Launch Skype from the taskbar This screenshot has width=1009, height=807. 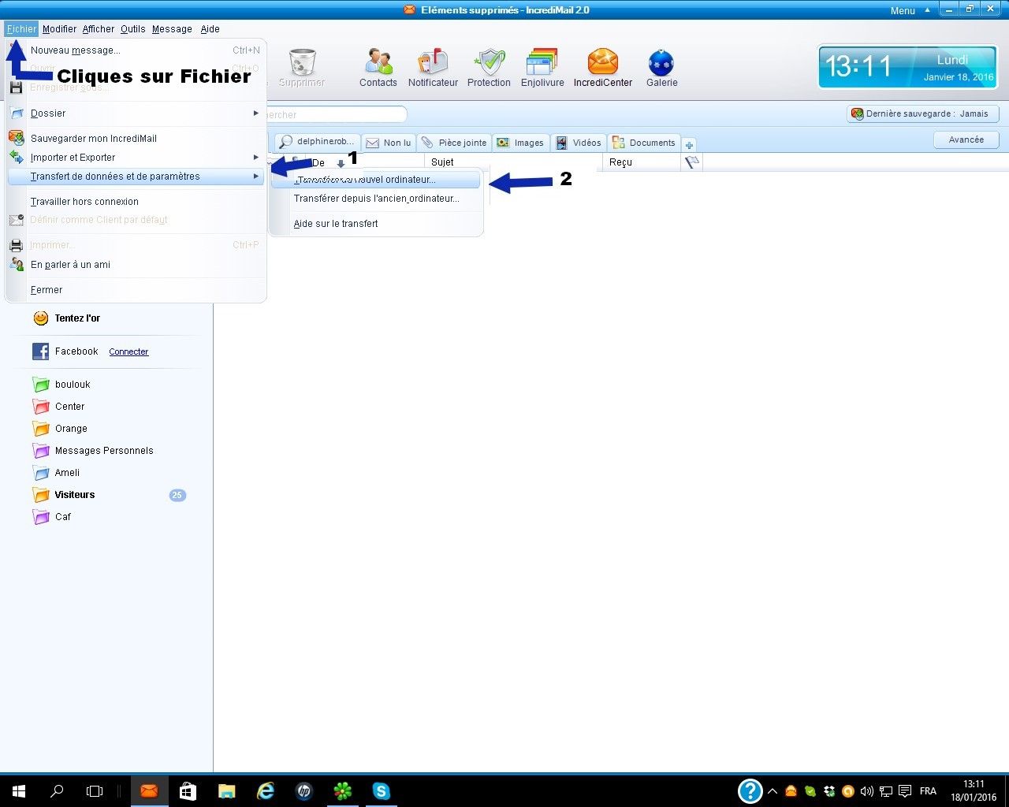point(382,791)
